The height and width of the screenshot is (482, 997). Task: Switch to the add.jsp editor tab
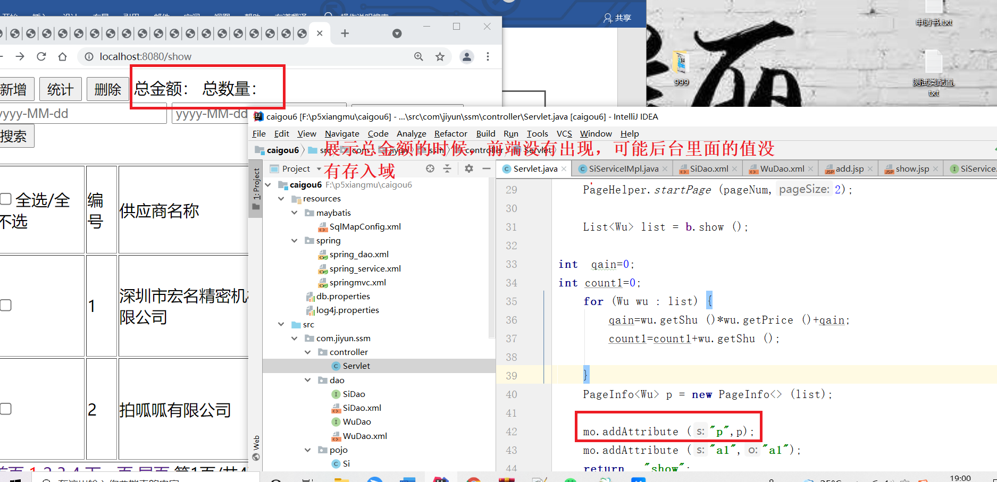pyautogui.click(x=849, y=168)
